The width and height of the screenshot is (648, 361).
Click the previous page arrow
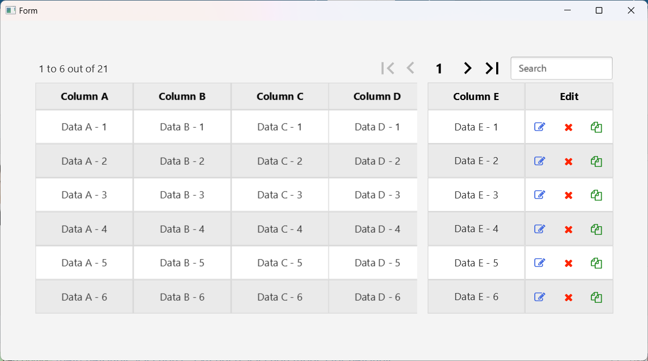click(411, 69)
